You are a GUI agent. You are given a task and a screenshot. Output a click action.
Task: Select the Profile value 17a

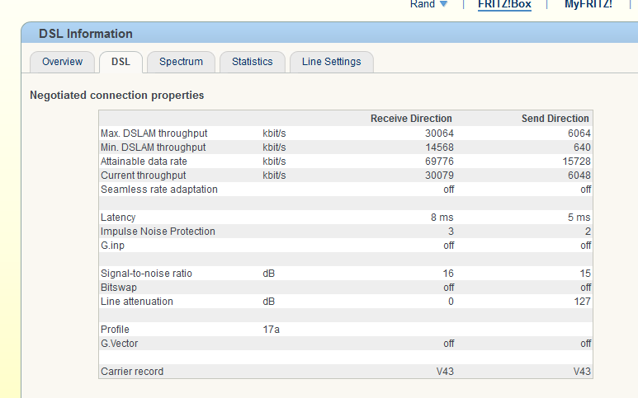[271, 330]
